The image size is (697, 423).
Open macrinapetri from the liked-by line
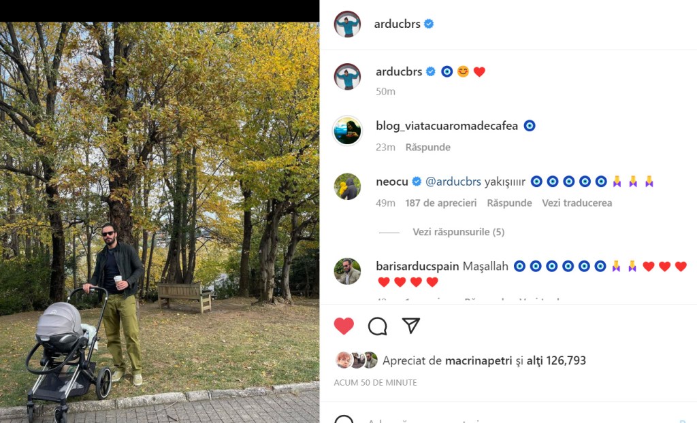tap(479, 360)
